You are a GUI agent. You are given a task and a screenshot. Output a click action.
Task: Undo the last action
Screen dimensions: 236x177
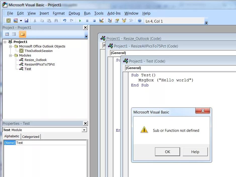[x=65, y=21]
